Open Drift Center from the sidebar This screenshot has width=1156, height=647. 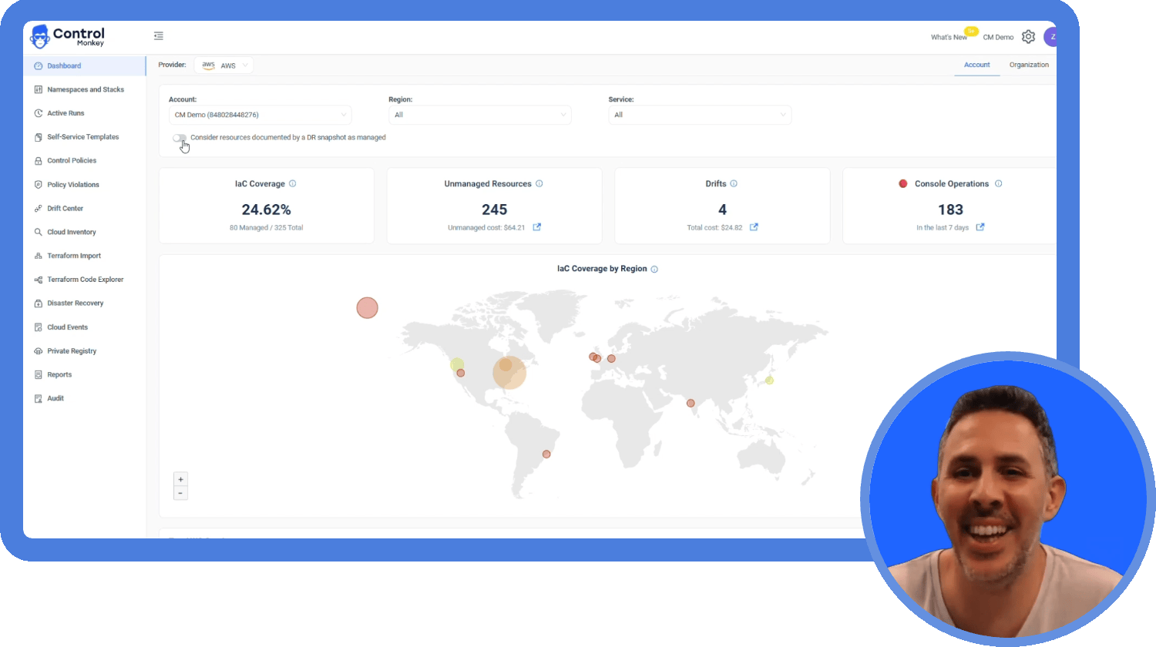coord(65,209)
